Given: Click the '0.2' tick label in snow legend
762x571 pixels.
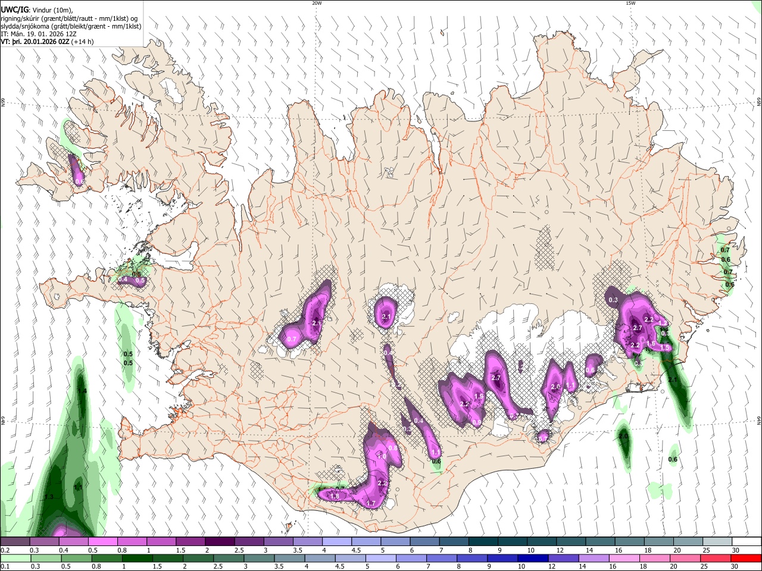Looking at the screenshot, I should tap(5, 550).
